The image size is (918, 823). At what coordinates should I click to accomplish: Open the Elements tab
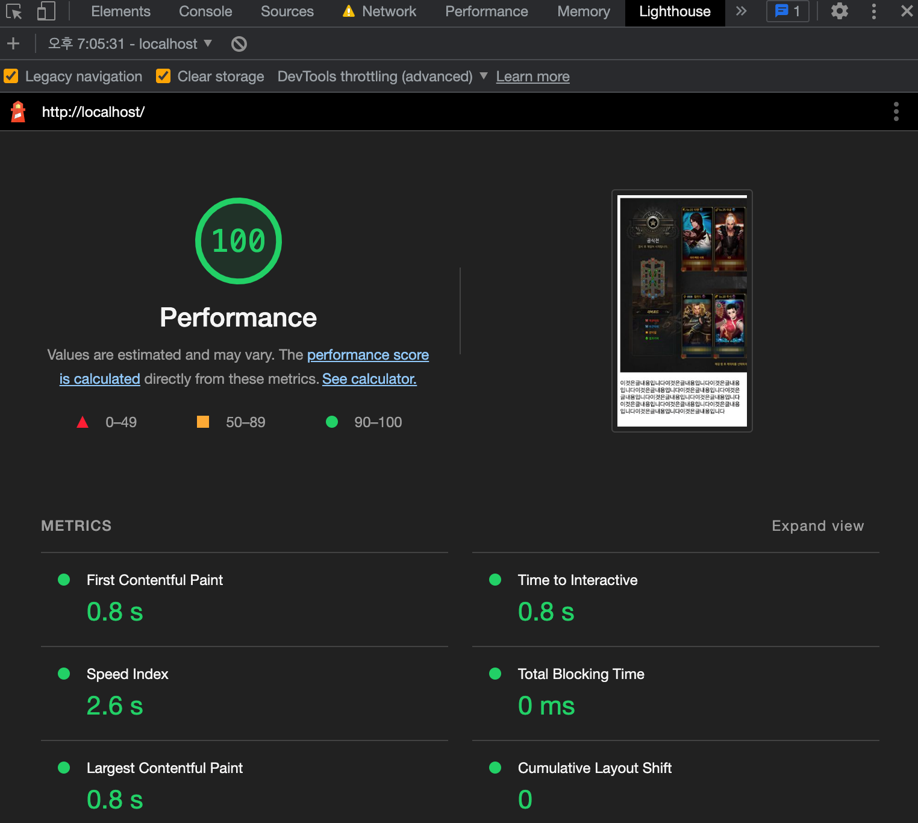coord(120,11)
